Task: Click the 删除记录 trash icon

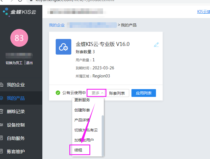Action: pyautogui.click(x=1, y=111)
